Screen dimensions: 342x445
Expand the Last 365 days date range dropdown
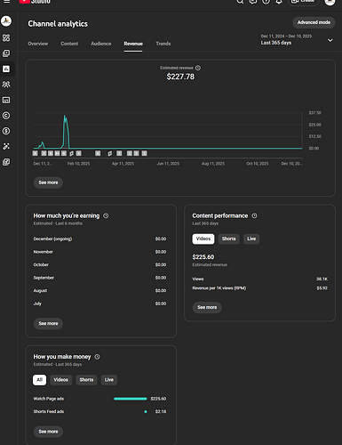click(x=330, y=40)
